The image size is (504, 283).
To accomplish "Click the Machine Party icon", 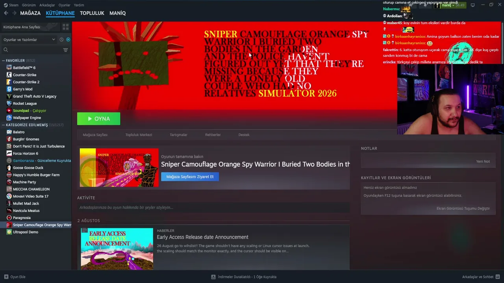I will [x=9, y=182].
